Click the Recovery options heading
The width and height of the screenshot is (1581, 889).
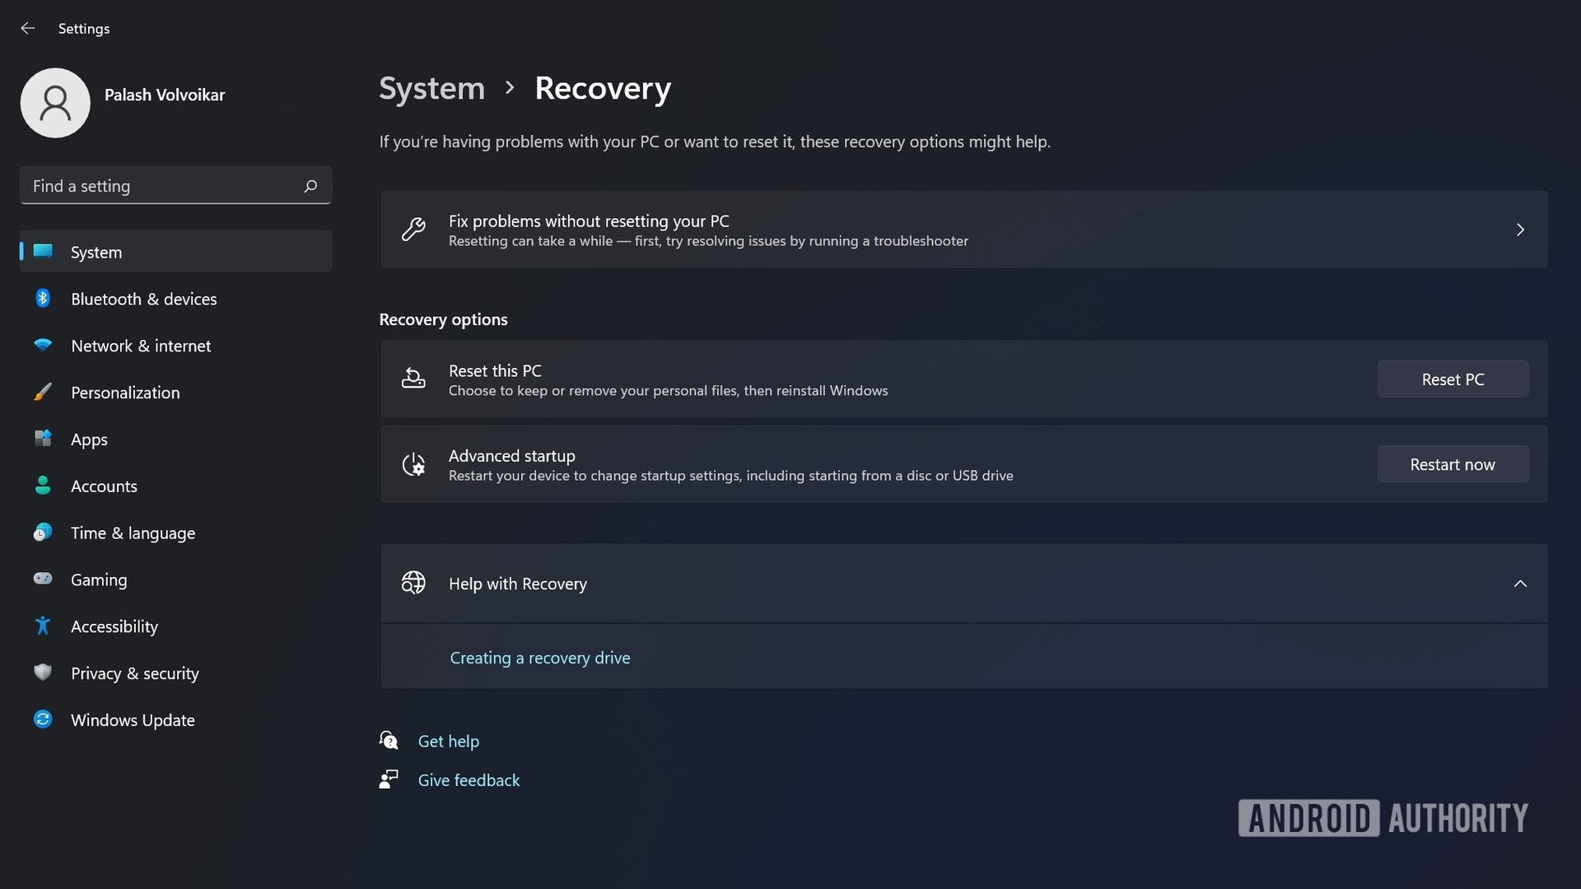pyautogui.click(x=443, y=319)
